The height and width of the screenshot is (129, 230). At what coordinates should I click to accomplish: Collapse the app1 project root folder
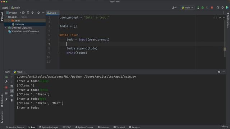pyautogui.click(x=6, y=17)
